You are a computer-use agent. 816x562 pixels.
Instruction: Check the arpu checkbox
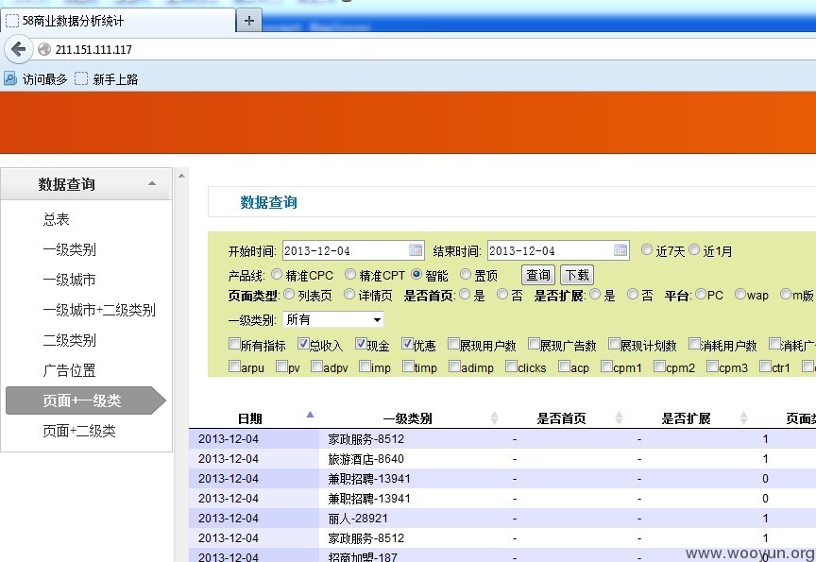point(235,366)
